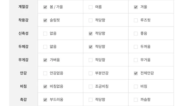Uncheck the 비침없음 checkbox
Viewport: 183px width, 106px height.
click(45, 87)
